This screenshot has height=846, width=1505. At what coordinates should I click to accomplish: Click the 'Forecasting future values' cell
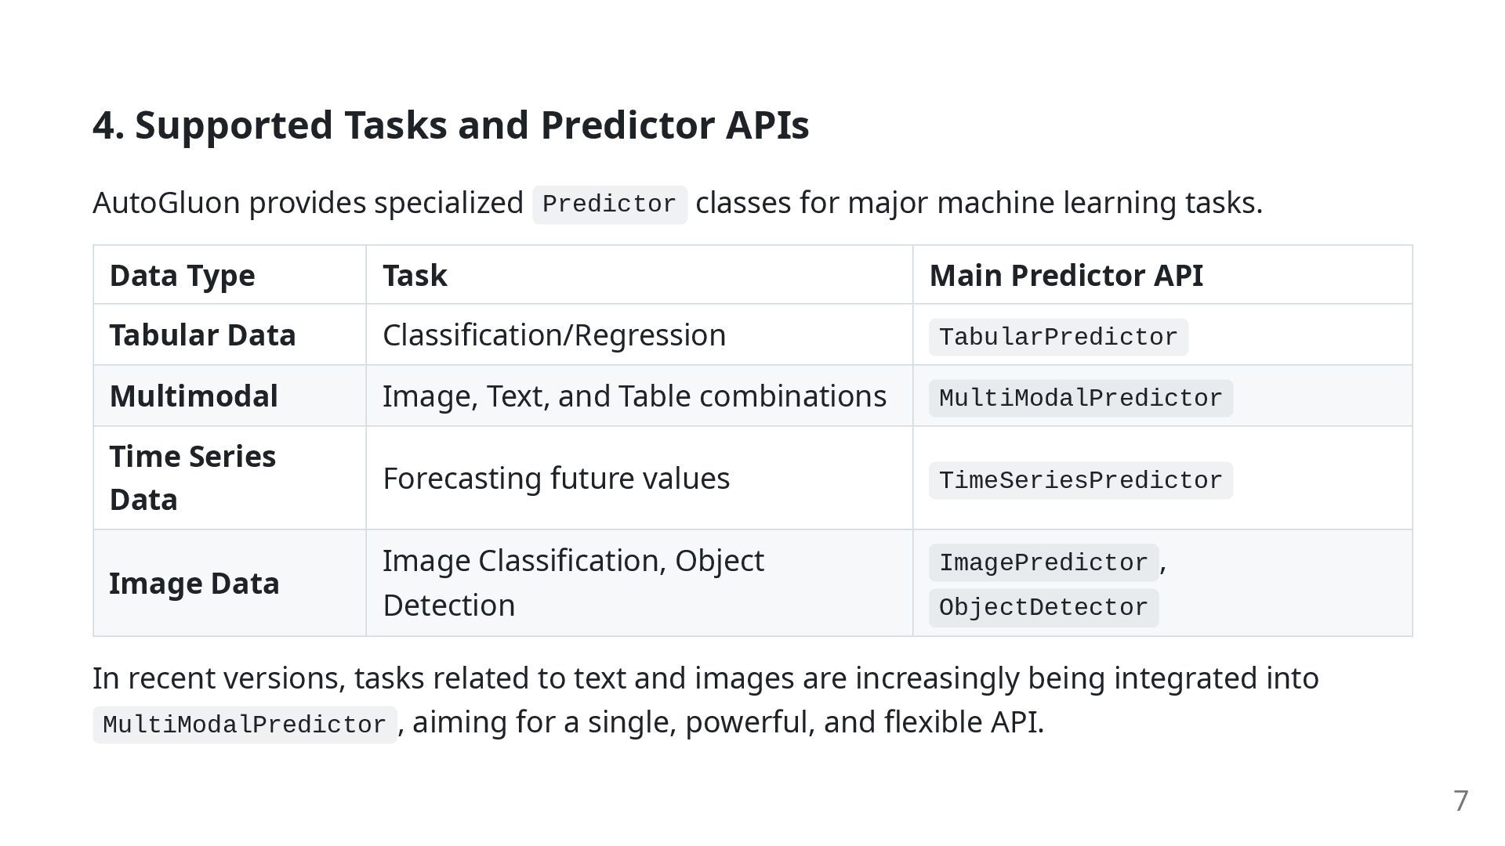(556, 479)
